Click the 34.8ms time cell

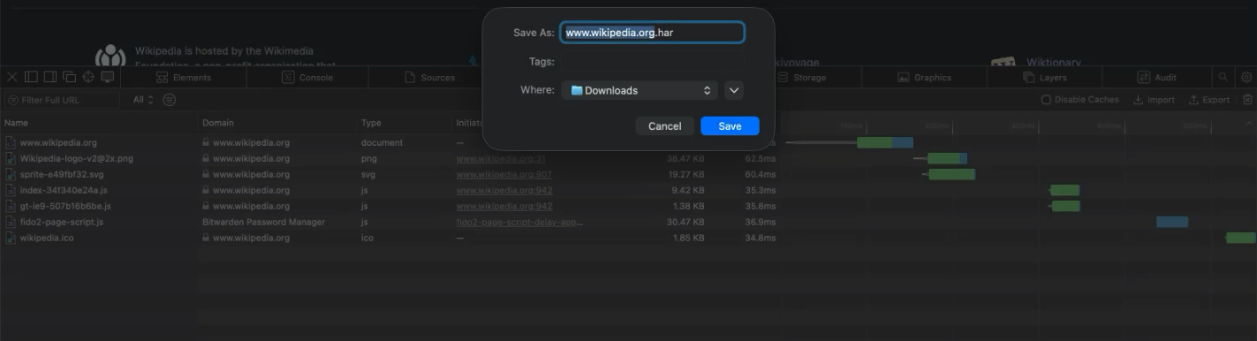pyautogui.click(x=760, y=238)
